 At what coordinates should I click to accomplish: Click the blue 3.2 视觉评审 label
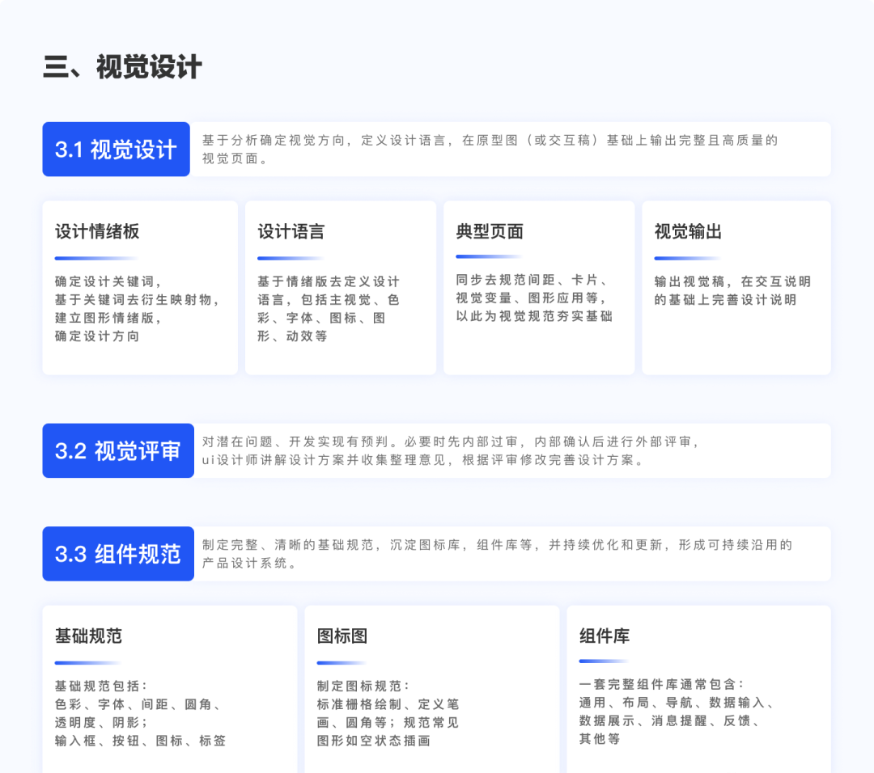coord(118,451)
